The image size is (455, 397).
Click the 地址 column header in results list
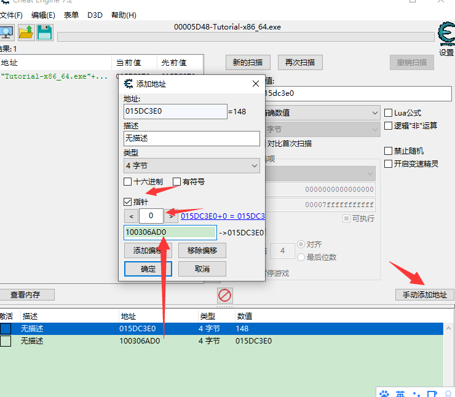coord(56,62)
